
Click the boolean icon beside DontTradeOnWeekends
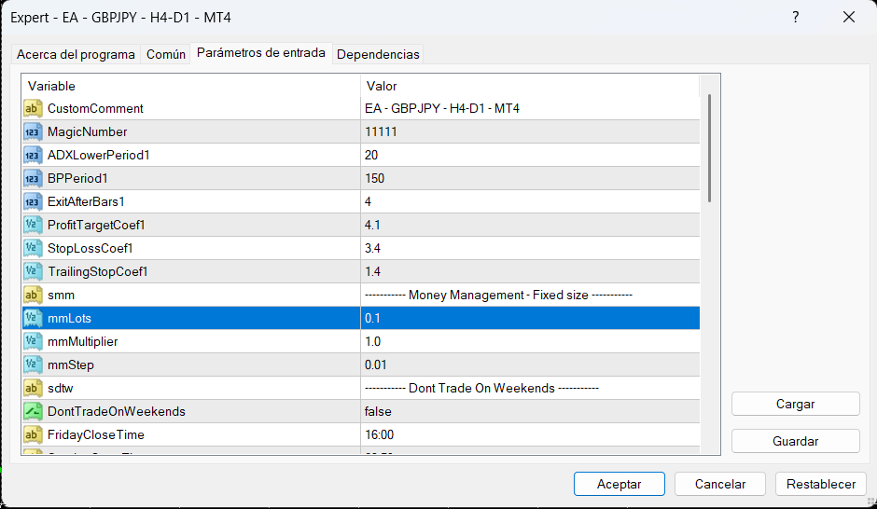pos(33,412)
